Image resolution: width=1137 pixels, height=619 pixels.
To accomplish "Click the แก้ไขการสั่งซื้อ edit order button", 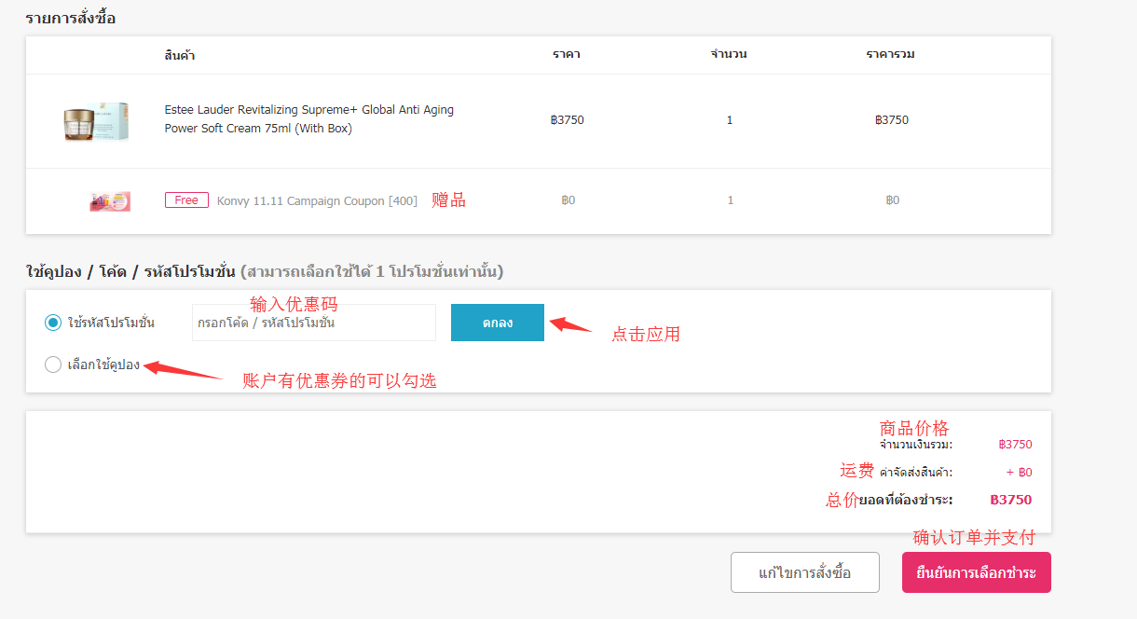I will tap(805, 572).
